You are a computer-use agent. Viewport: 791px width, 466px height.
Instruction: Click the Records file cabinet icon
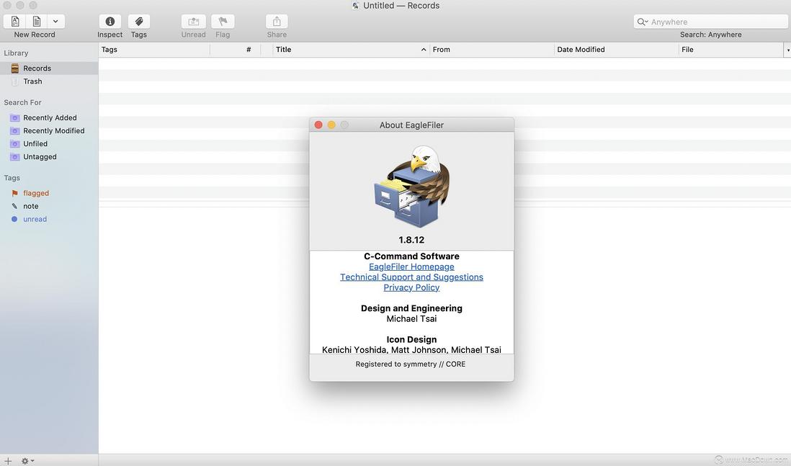(x=15, y=68)
